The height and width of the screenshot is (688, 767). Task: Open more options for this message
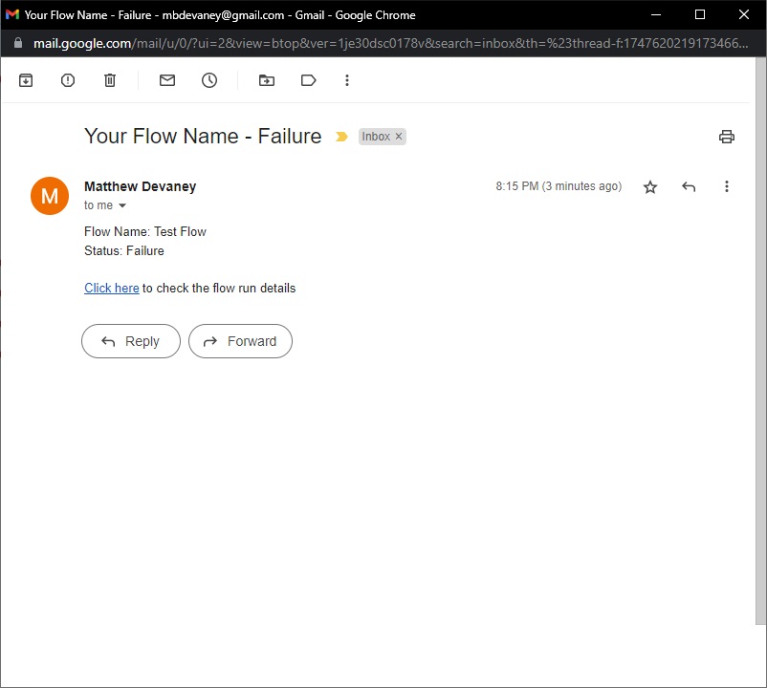[727, 186]
